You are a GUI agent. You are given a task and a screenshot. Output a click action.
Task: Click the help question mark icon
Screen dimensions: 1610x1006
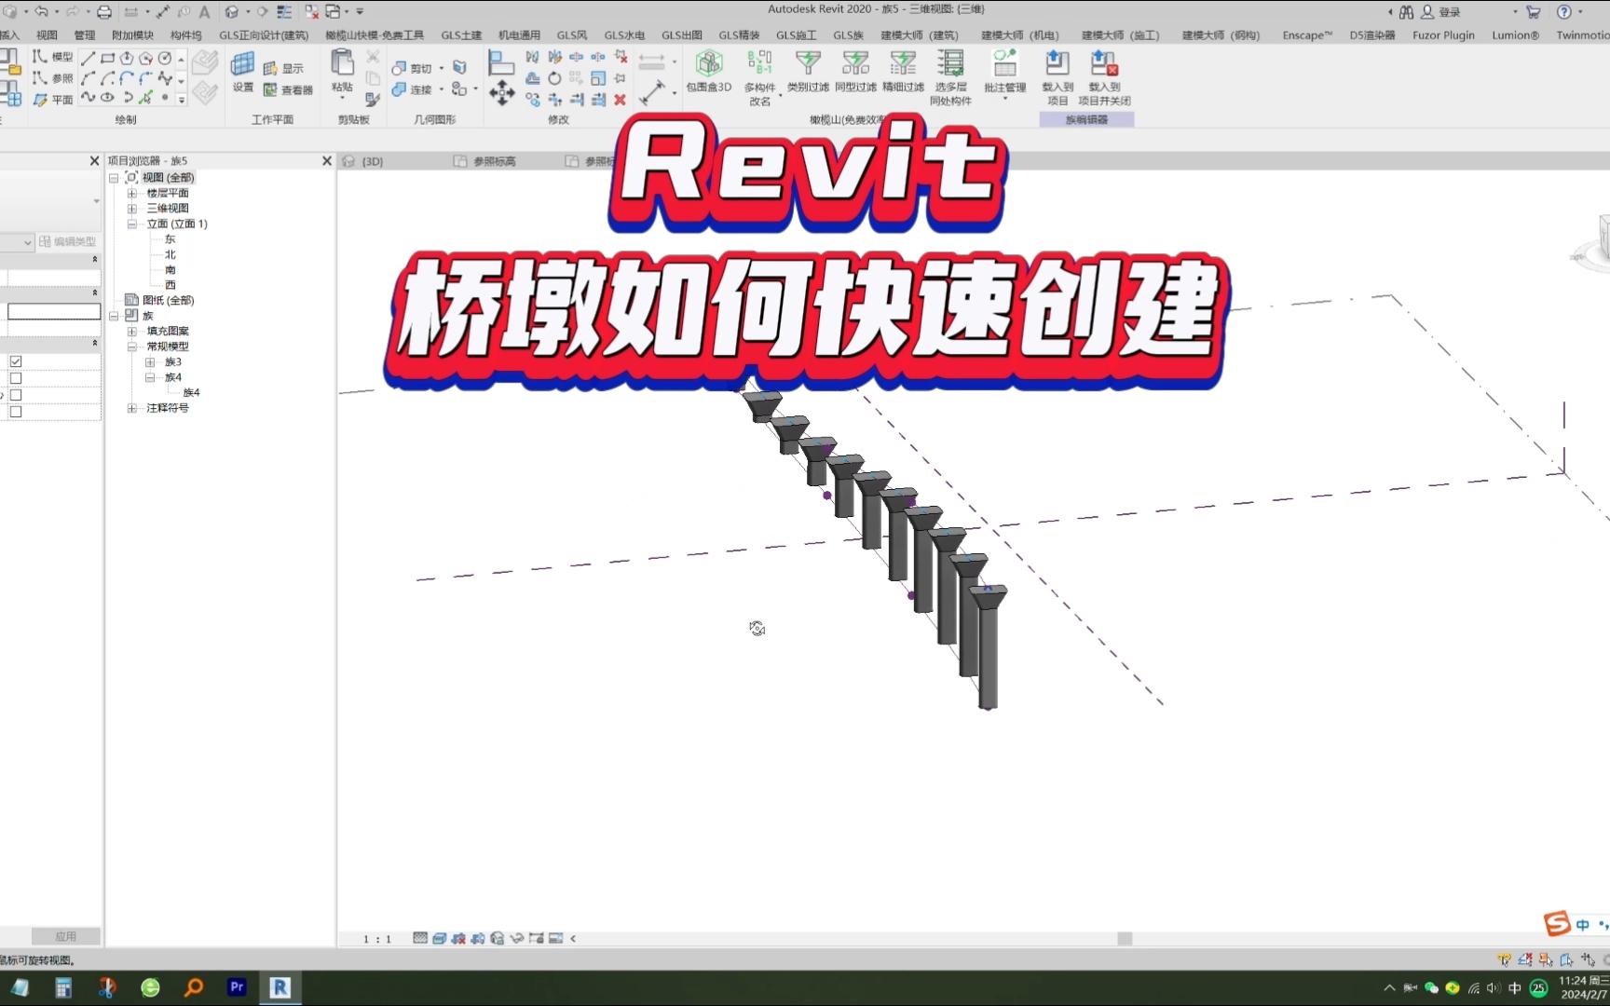click(1564, 11)
